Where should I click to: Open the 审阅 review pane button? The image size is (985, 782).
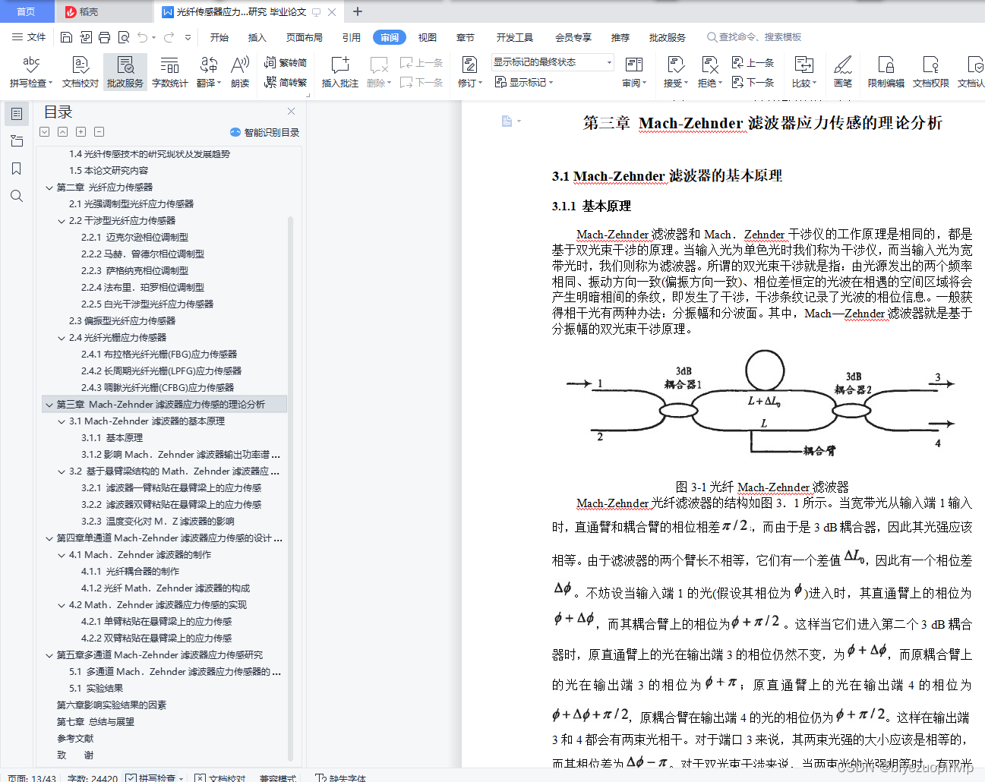(x=633, y=72)
